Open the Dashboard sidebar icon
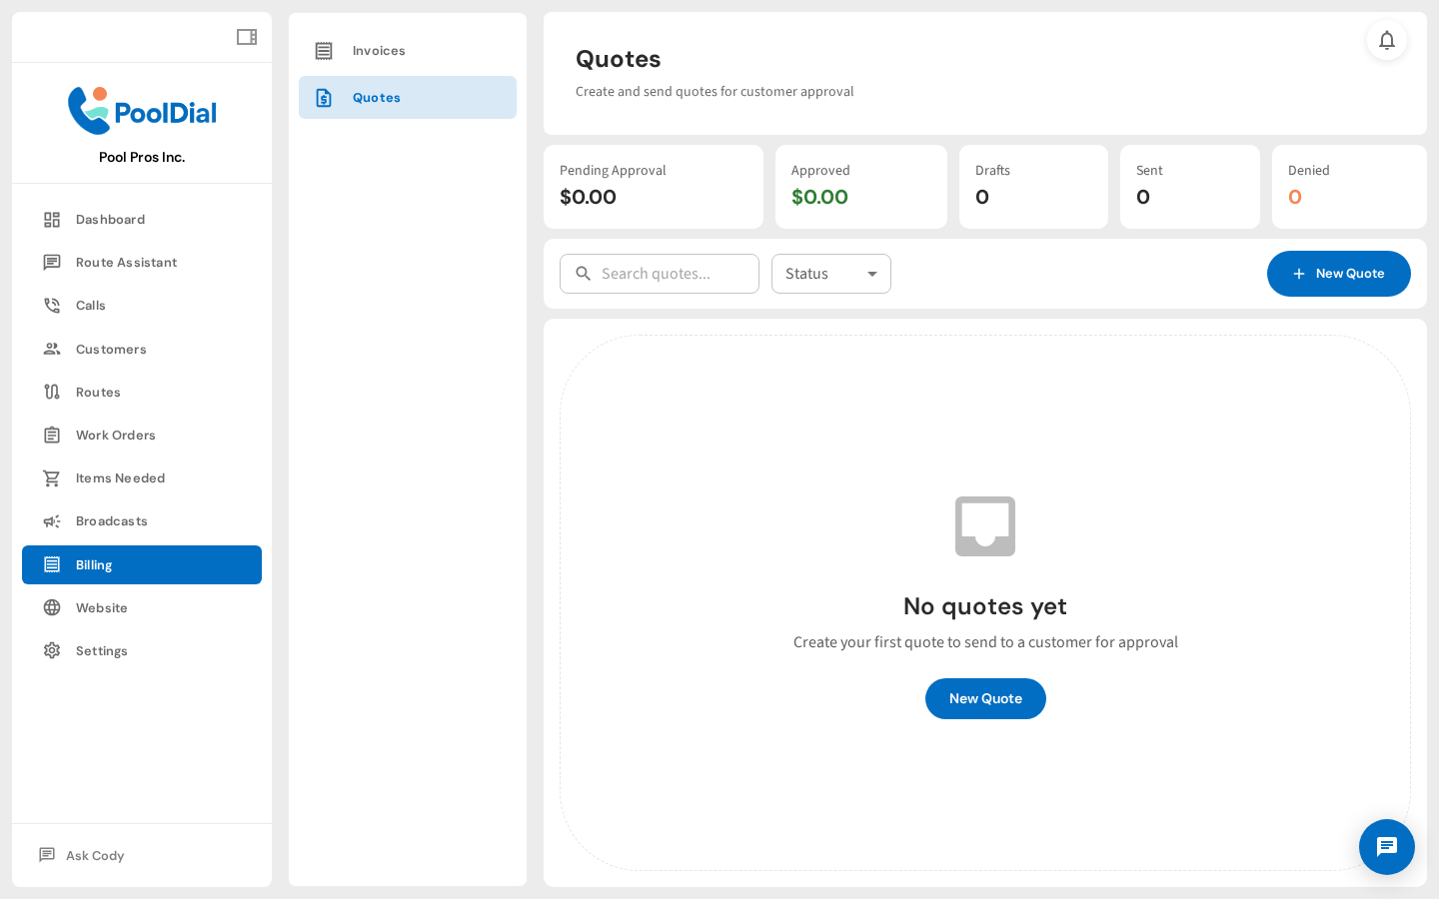 tap(52, 219)
